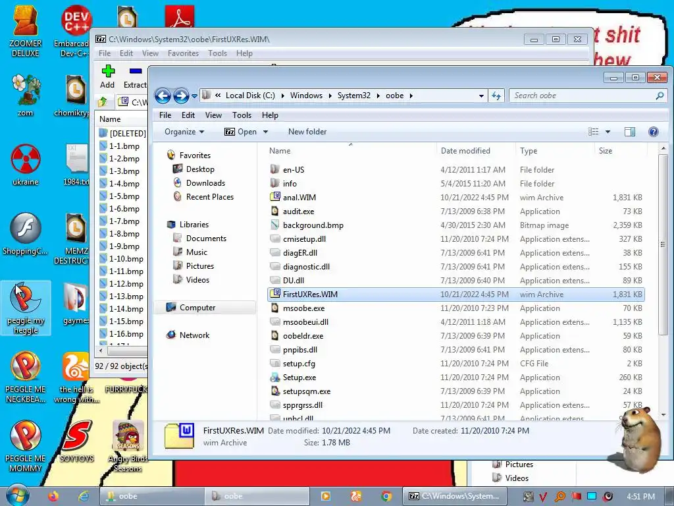Select Network in navigation pane
674x506 pixels.
[188, 335]
